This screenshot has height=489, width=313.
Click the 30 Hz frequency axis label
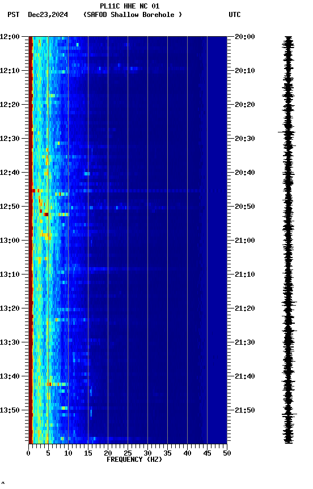[x=147, y=453]
